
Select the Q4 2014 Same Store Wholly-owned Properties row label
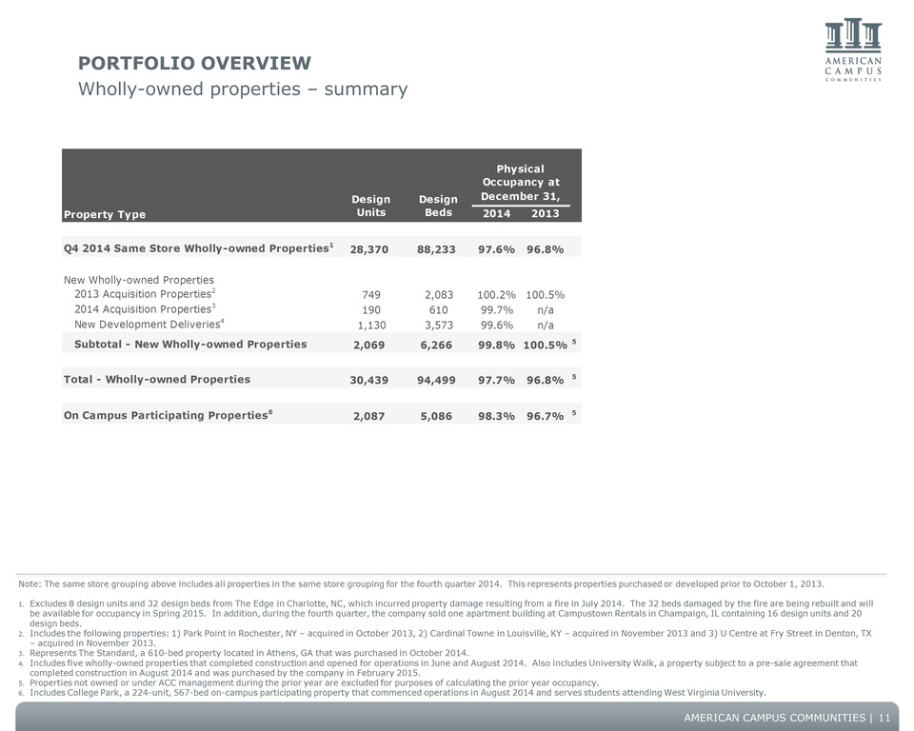[198, 247]
